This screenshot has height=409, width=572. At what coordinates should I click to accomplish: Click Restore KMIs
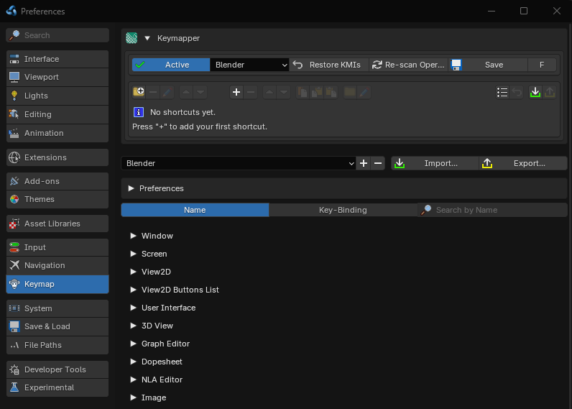click(329, 65)
